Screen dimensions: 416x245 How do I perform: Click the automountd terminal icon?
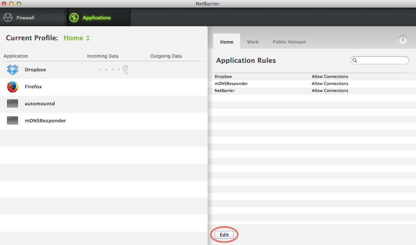[13, 103]
